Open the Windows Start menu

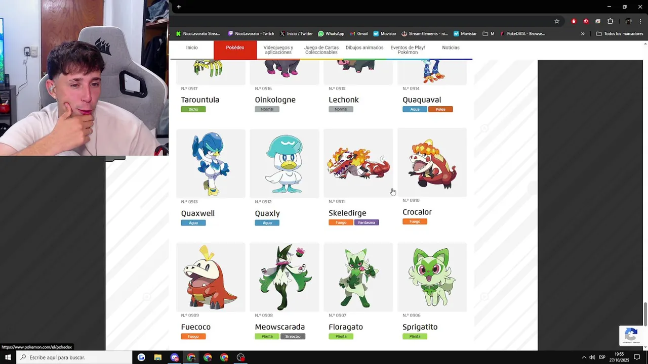(8, 357)
